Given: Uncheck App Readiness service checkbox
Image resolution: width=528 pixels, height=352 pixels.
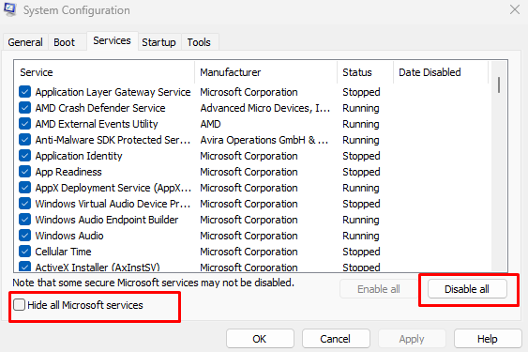Looking at the screenshot, I should tap(25, 172).
